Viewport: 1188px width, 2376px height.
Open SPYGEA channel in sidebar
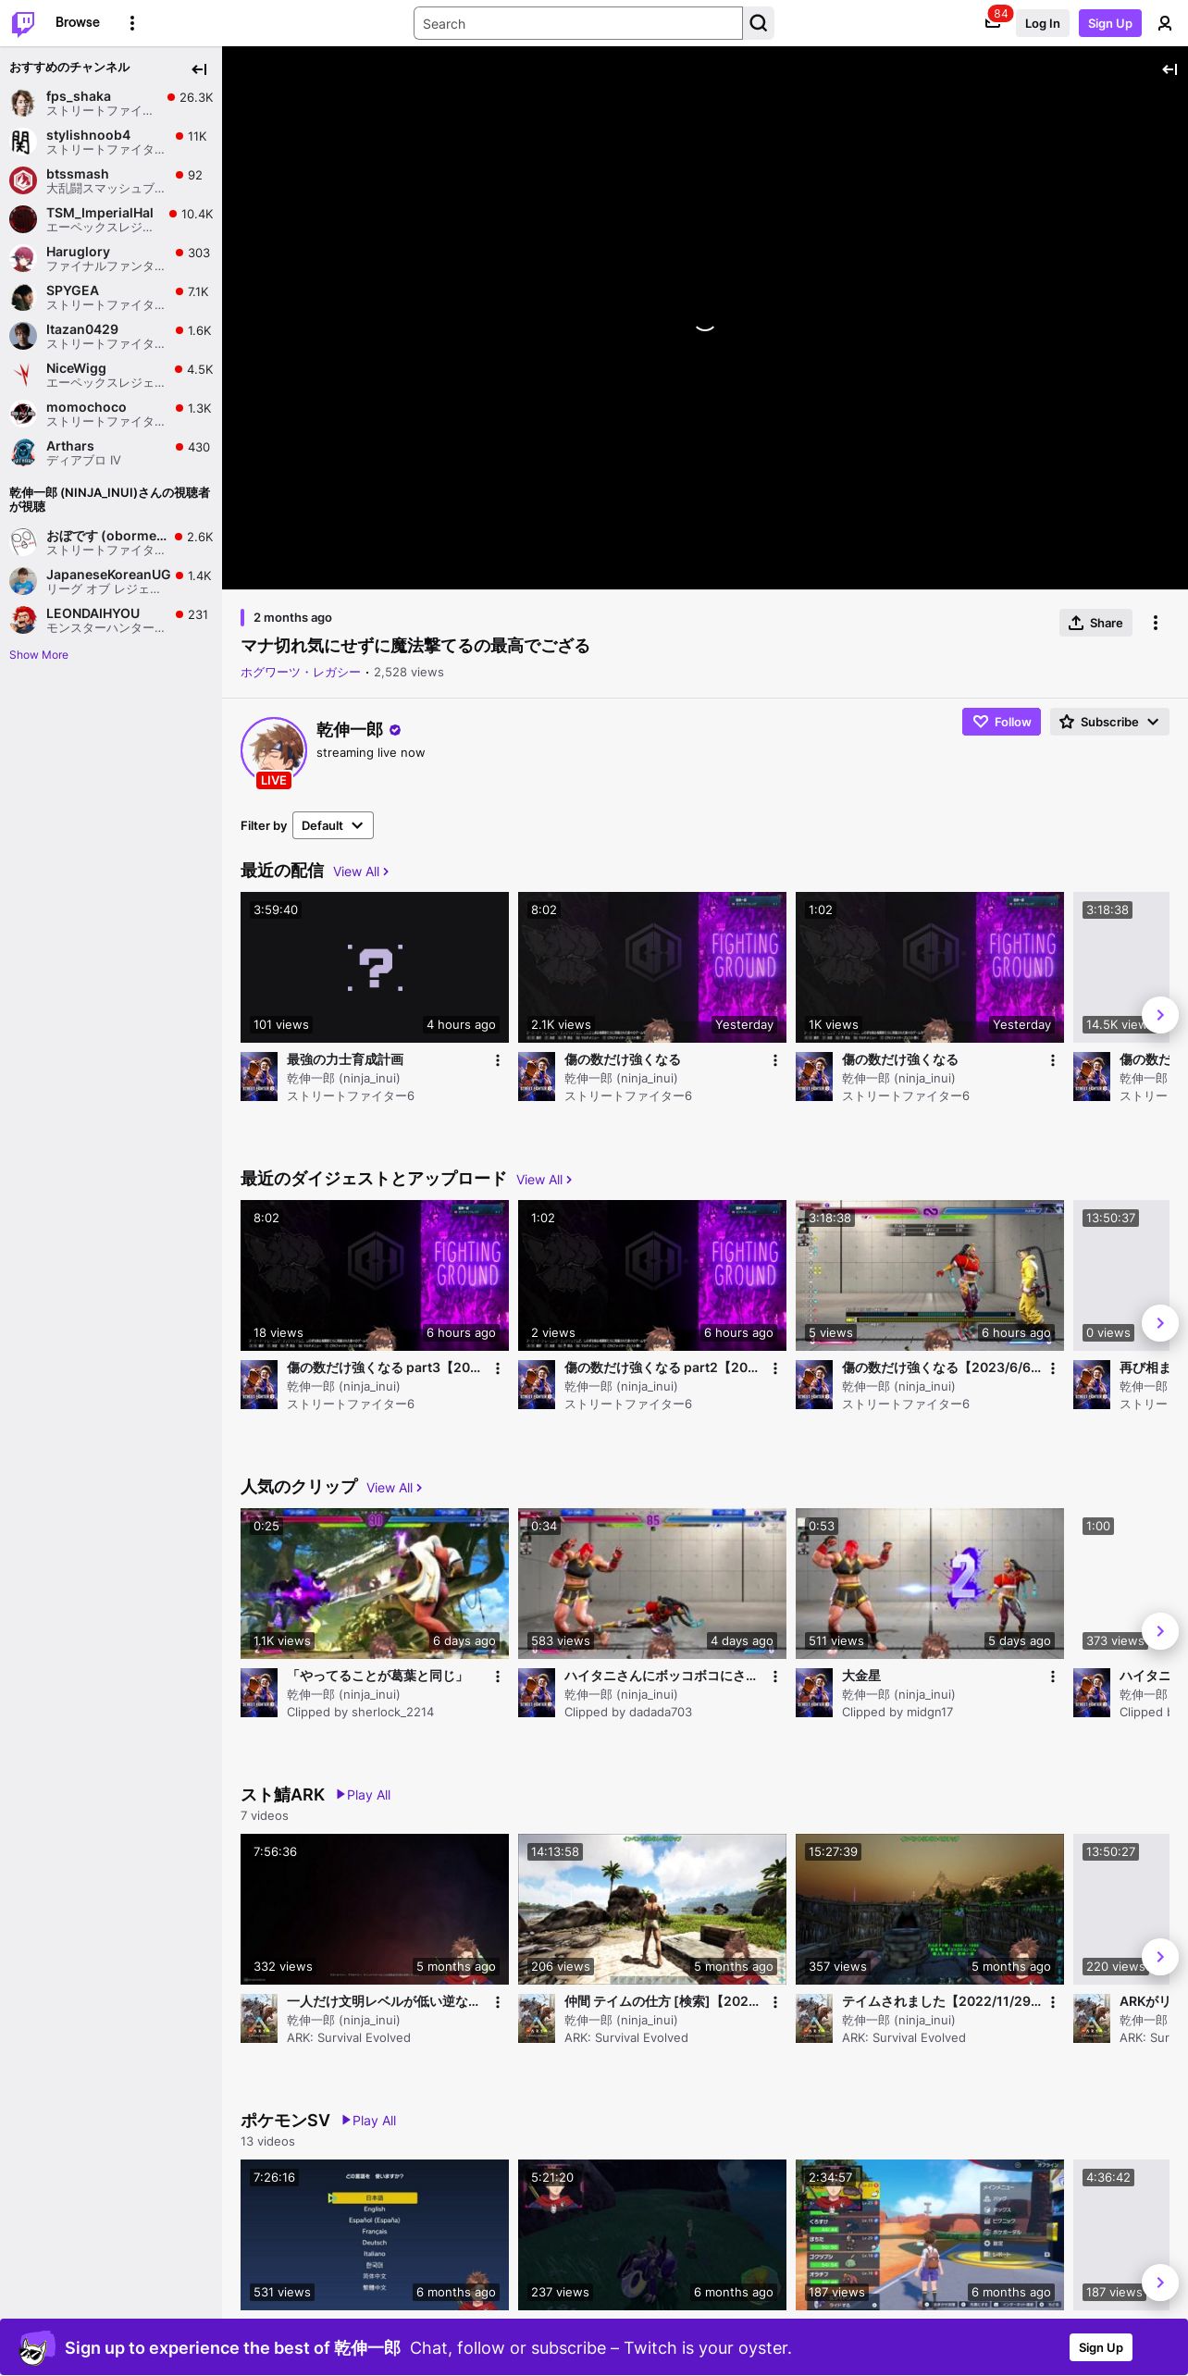click(x=111, y=297)
